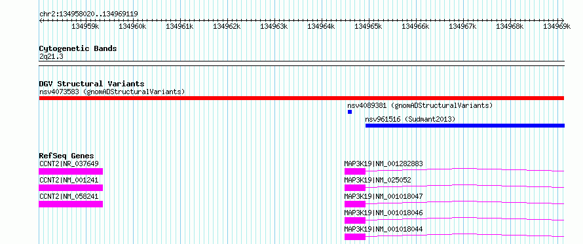
Task: Click the red nsv4073583 structural variant bar
Action: 301,98
